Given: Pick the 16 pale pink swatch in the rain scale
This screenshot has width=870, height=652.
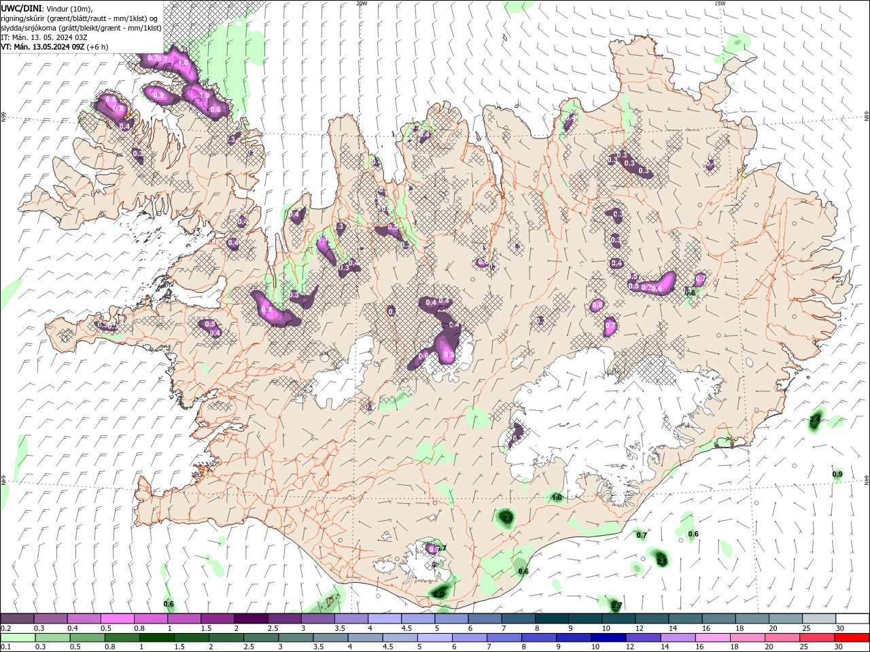Looking at the screenshot, I should coord(712,638).
